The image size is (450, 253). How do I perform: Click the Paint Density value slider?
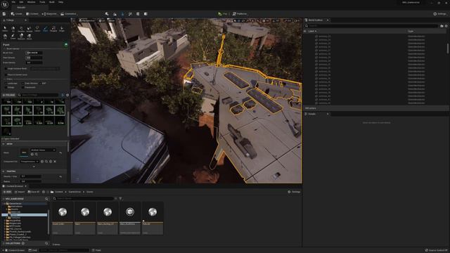(x=34, y=58)
